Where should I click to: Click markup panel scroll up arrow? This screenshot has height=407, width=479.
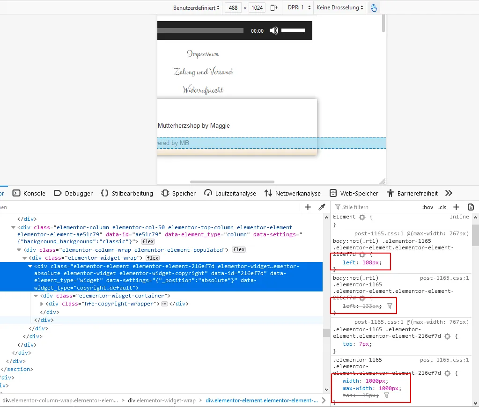pos(326,218)
